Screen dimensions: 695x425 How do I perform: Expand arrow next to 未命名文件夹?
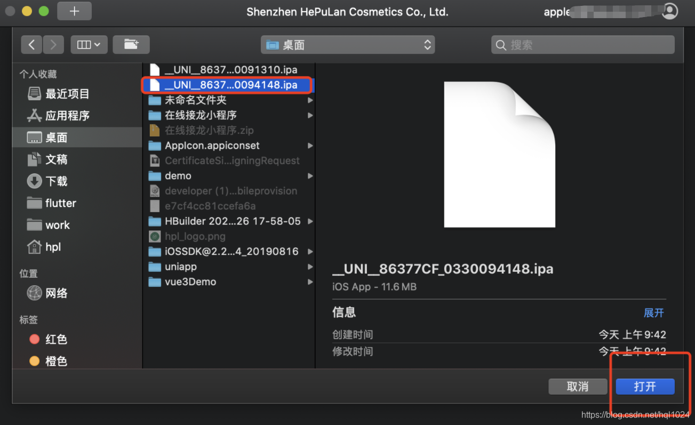tap(310, 100)
